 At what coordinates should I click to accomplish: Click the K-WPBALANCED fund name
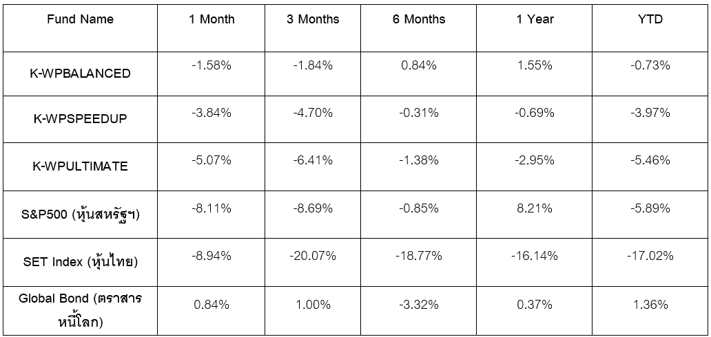coord(82,74)
